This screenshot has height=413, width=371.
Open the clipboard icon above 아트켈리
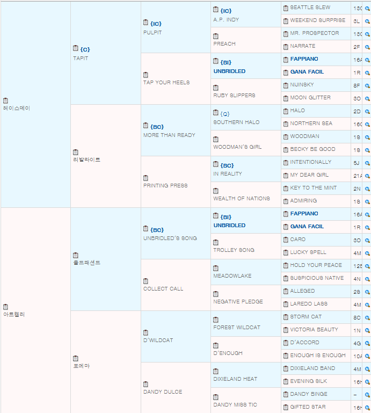click(5, 307)
